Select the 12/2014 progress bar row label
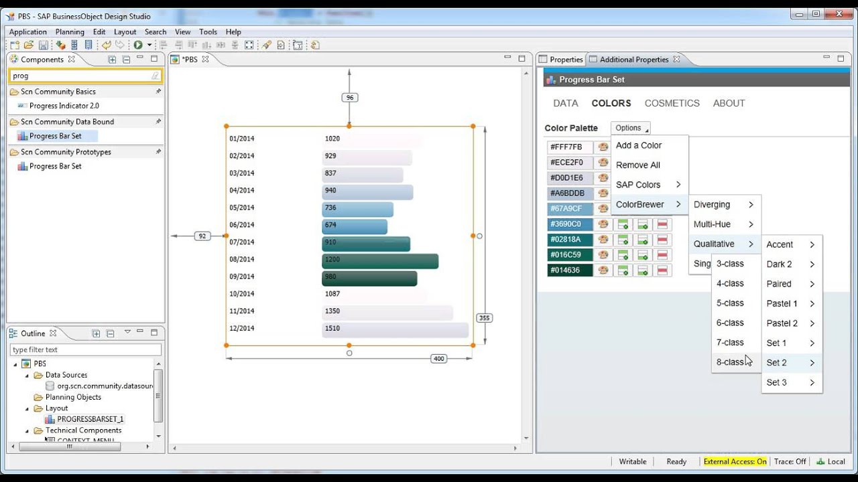Viewport: 858px width, 482px height. coord(242,328)
